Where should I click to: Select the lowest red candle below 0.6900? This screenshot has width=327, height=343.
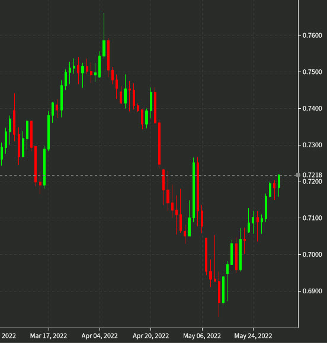click(219, 292)
